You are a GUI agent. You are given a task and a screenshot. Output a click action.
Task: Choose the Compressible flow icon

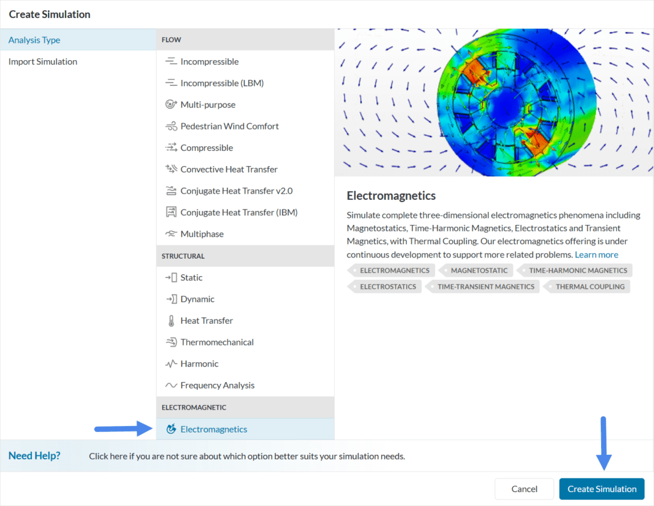point(171,148)
